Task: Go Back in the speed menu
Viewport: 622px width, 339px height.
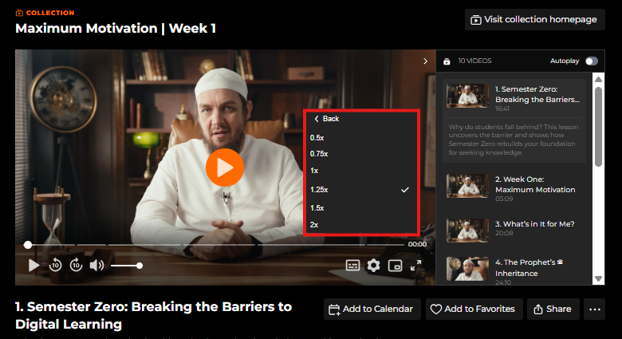Action: [326, 119]
